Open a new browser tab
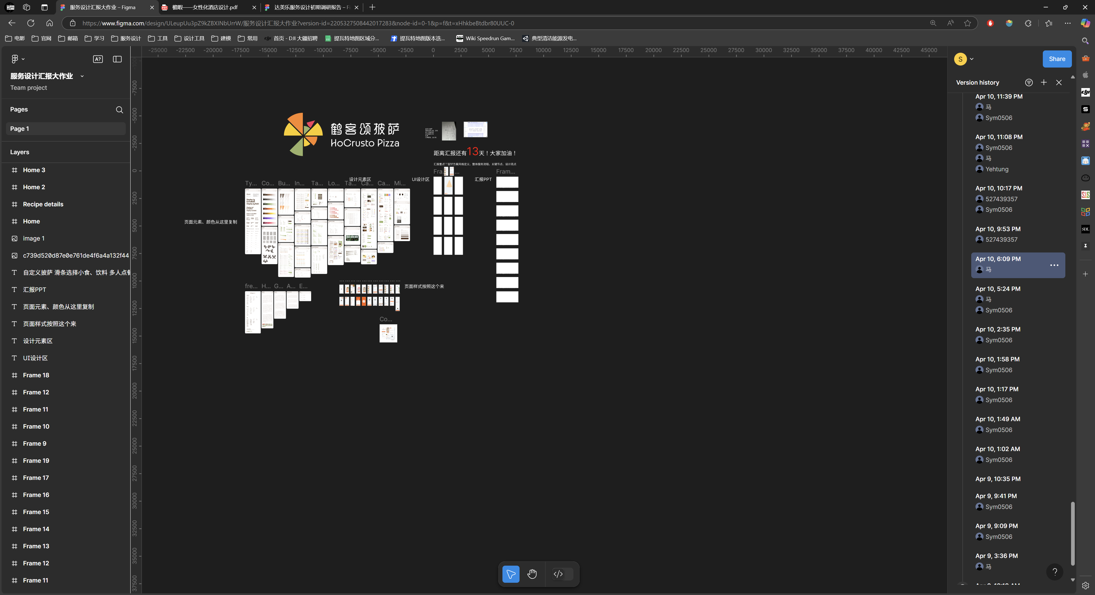The image size is (1095, 595). (x=372, y=7)
